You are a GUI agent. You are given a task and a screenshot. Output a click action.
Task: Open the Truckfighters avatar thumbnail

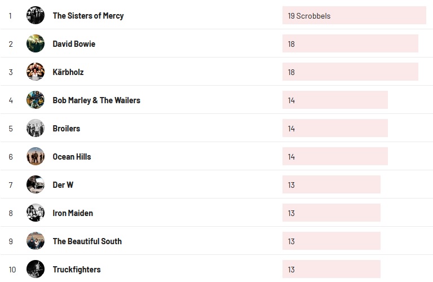click(36, 269)
